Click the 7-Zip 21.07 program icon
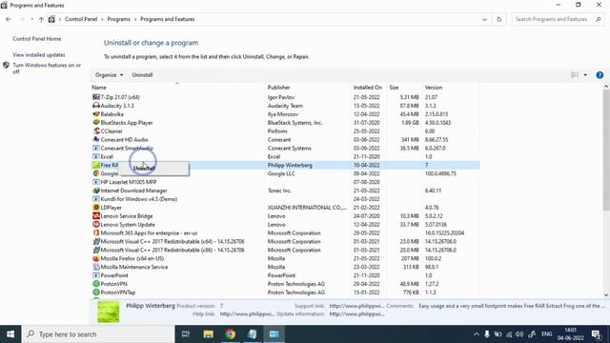610x343 pixels. click(96, 97)
